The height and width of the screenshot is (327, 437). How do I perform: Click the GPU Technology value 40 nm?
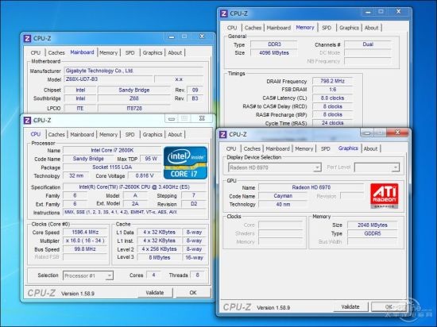(283, 204)
